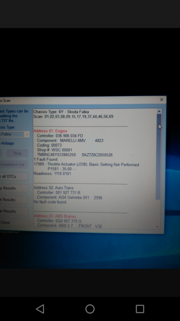Image resolution: width=180 pixels, height=321 pixels.
Task: Click 'Controller: 036 906 034 FD' line
Action: coord(60,136)
